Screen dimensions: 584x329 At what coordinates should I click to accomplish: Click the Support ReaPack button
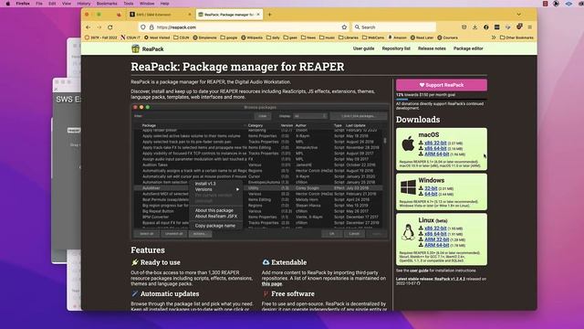pos(442,85)
